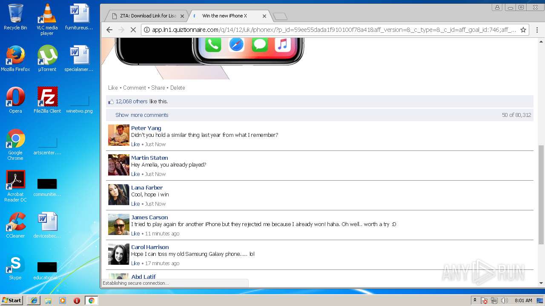Open Martin Staten's profile name

coord(149,158)
